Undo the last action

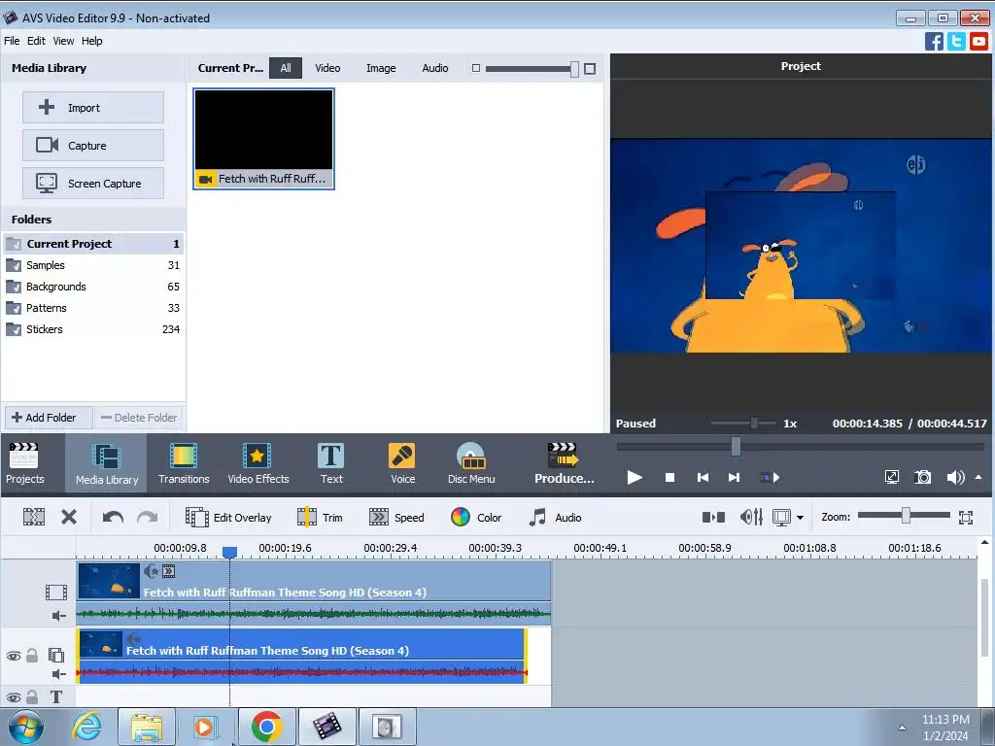[113, 517]
